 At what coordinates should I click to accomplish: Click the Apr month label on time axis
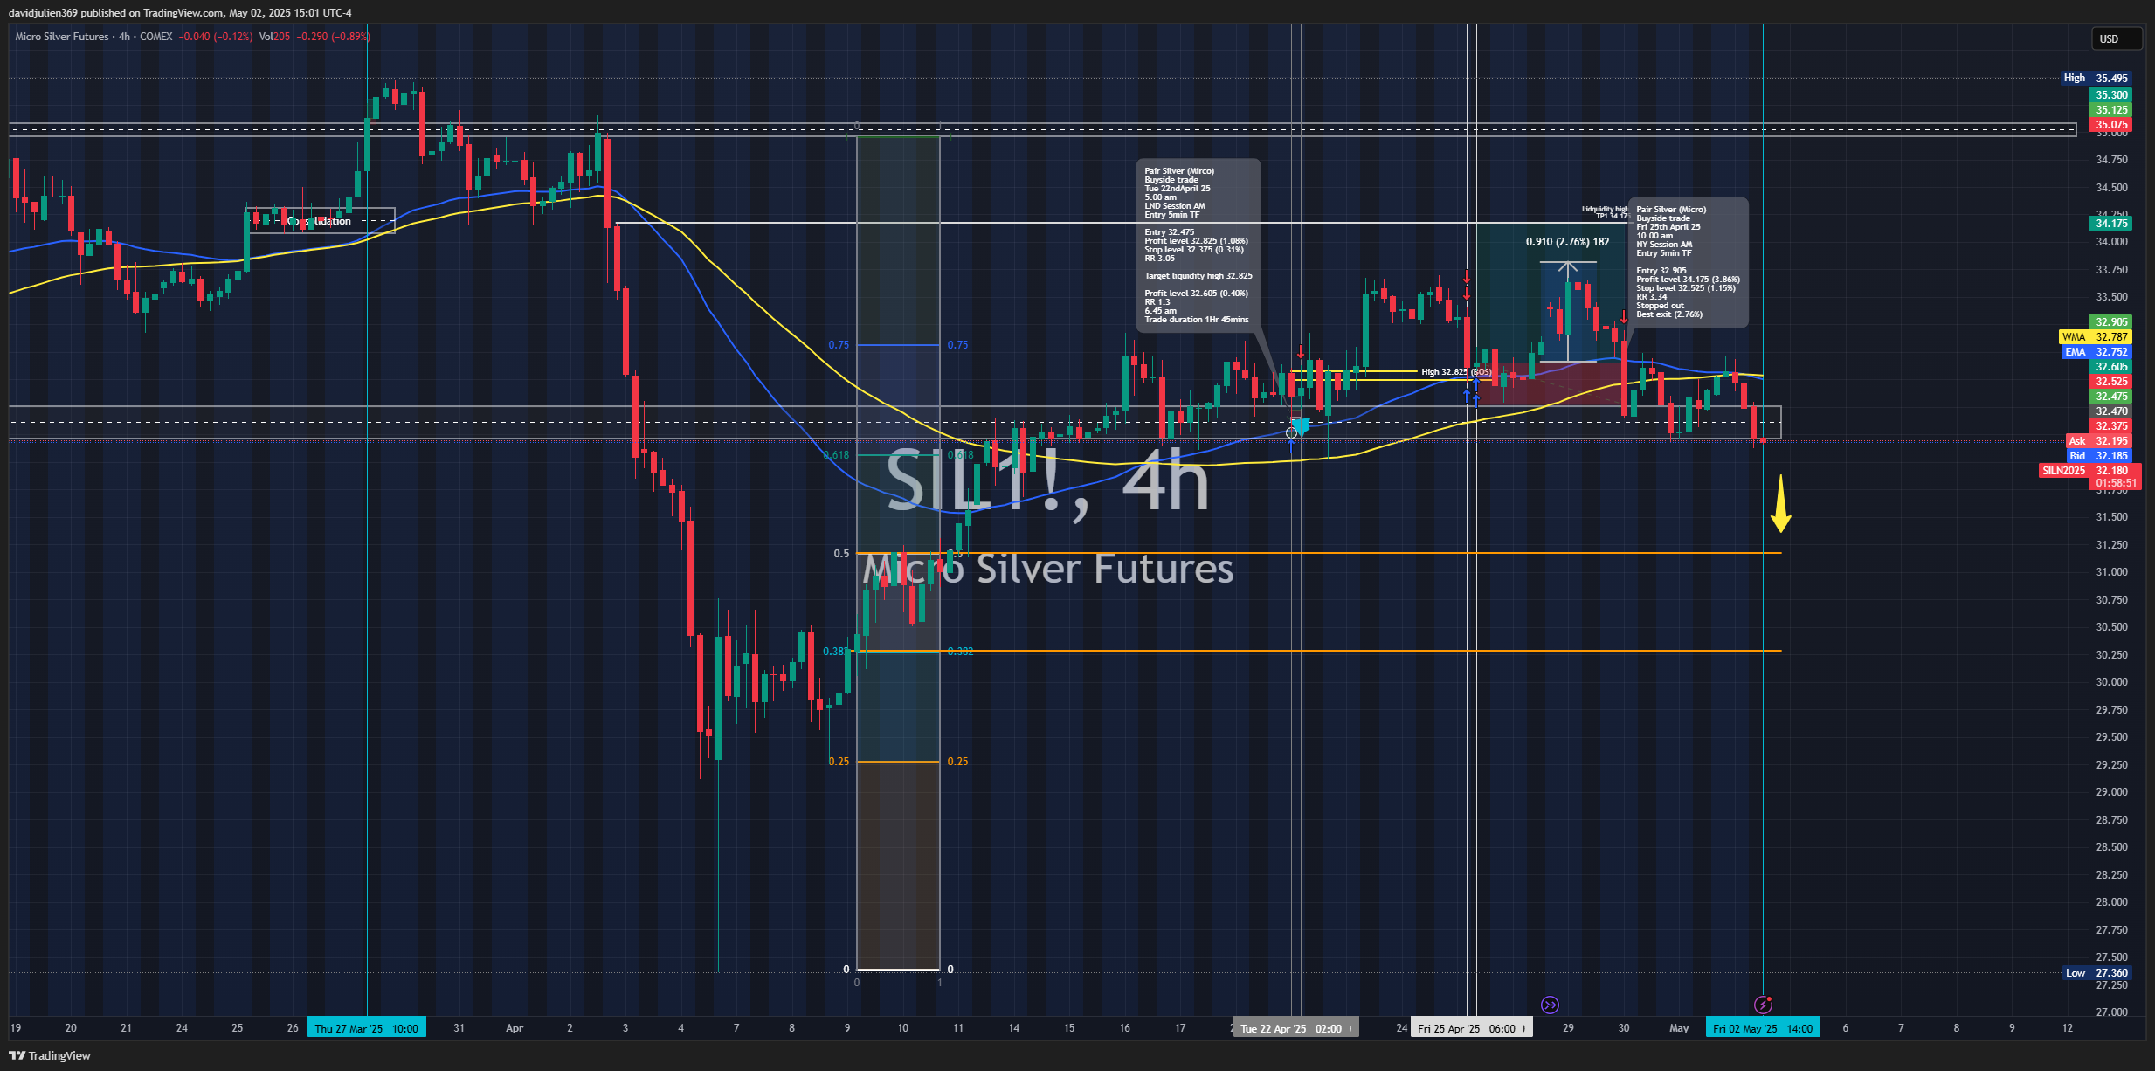pos(515,1028)
